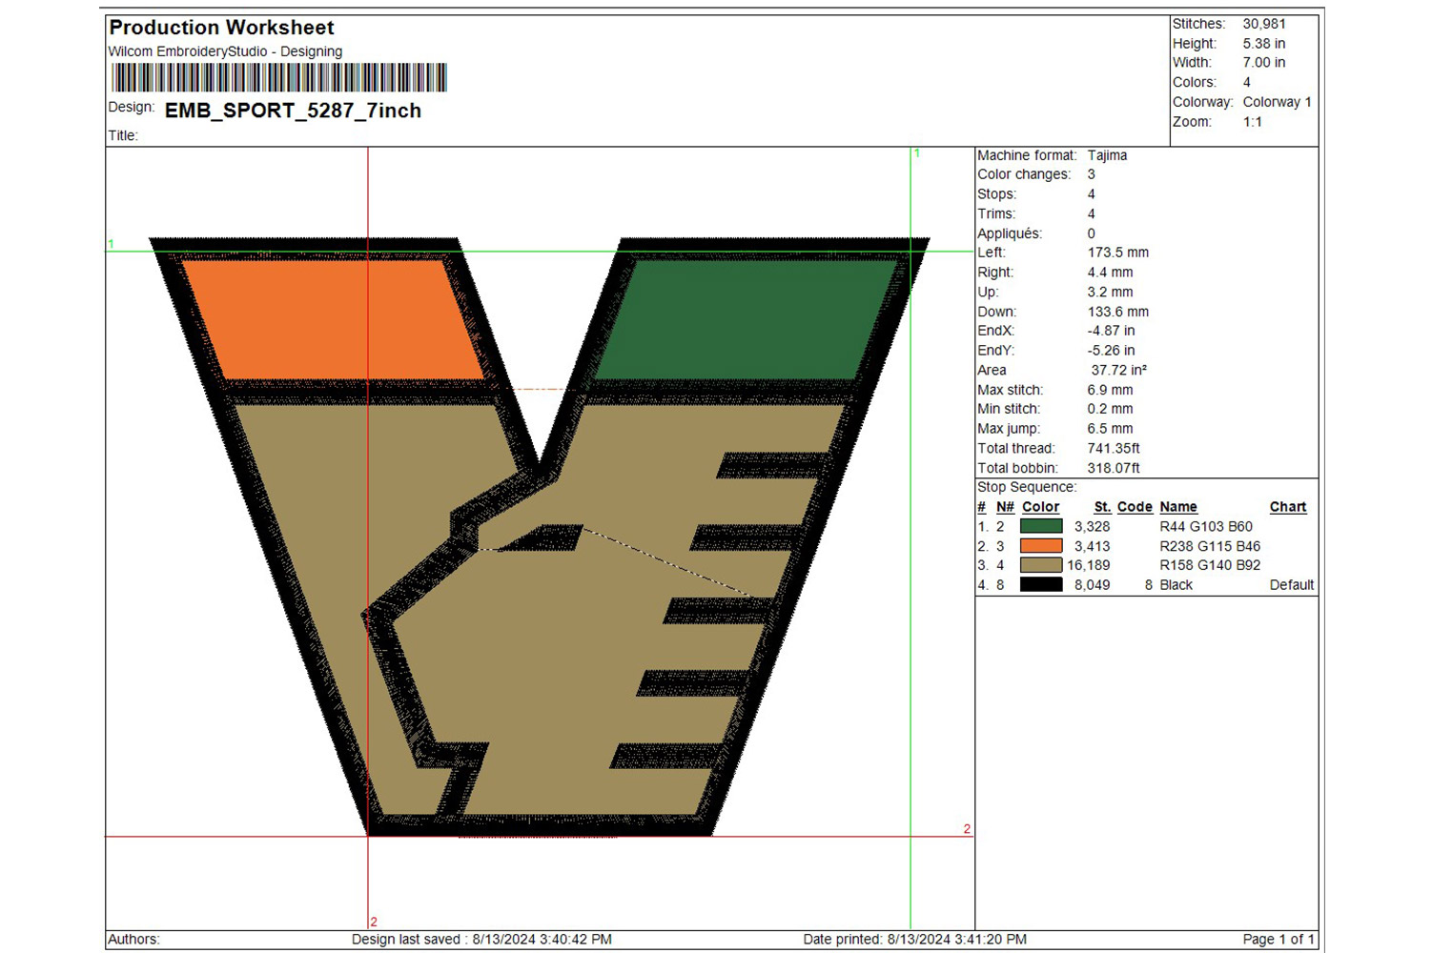This screenshot has height=953, width=1432.
Task: Click the Stop Sequence heading
Action: 1027,487
